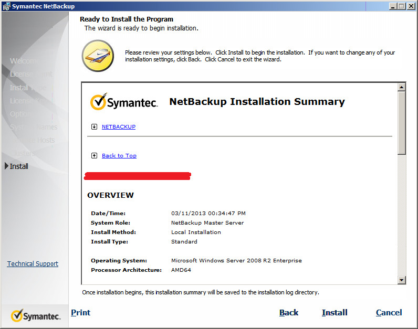418x329 pixels.
Task: Click the NetBackup Master Server value
Action: click(x=207, y=222)
